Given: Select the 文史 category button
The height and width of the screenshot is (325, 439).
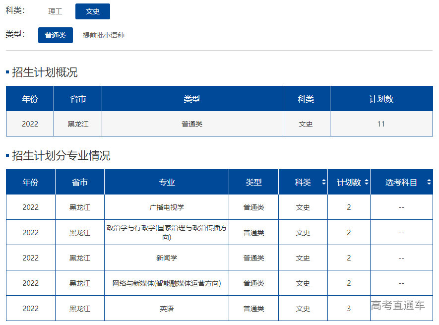Looking at the screenshot, I should pyautogui.click(x=93, y=11).
